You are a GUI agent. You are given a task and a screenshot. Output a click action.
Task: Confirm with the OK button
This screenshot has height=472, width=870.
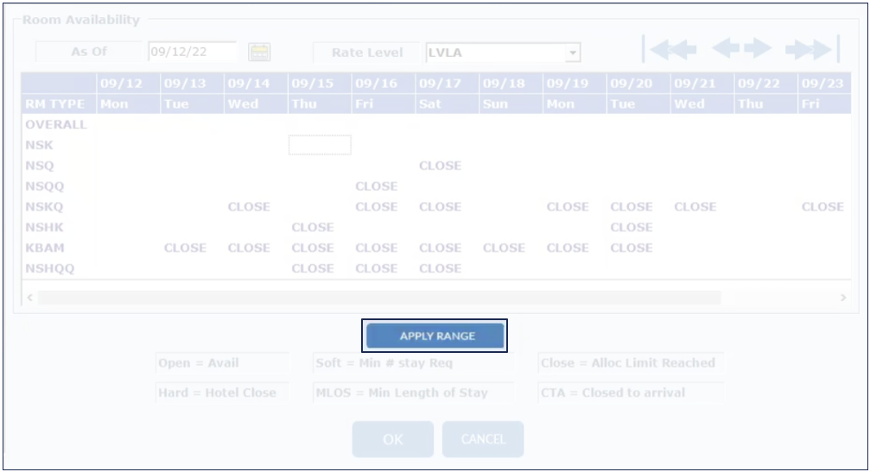pyautogui.click(x=392, y=439)
